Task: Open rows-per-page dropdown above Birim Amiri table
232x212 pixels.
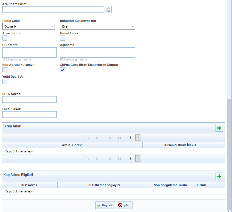Action: [134, 138]
